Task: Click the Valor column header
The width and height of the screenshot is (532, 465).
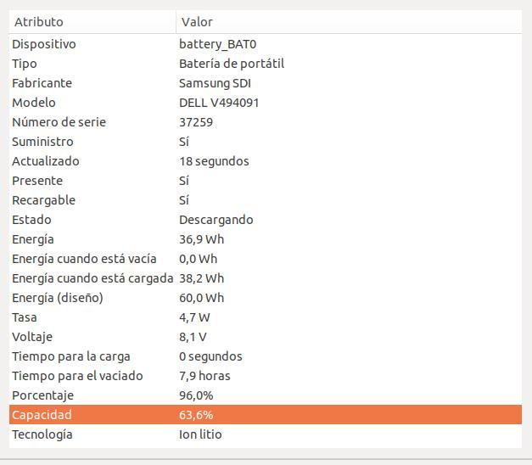Action: (x=349, y=22)
